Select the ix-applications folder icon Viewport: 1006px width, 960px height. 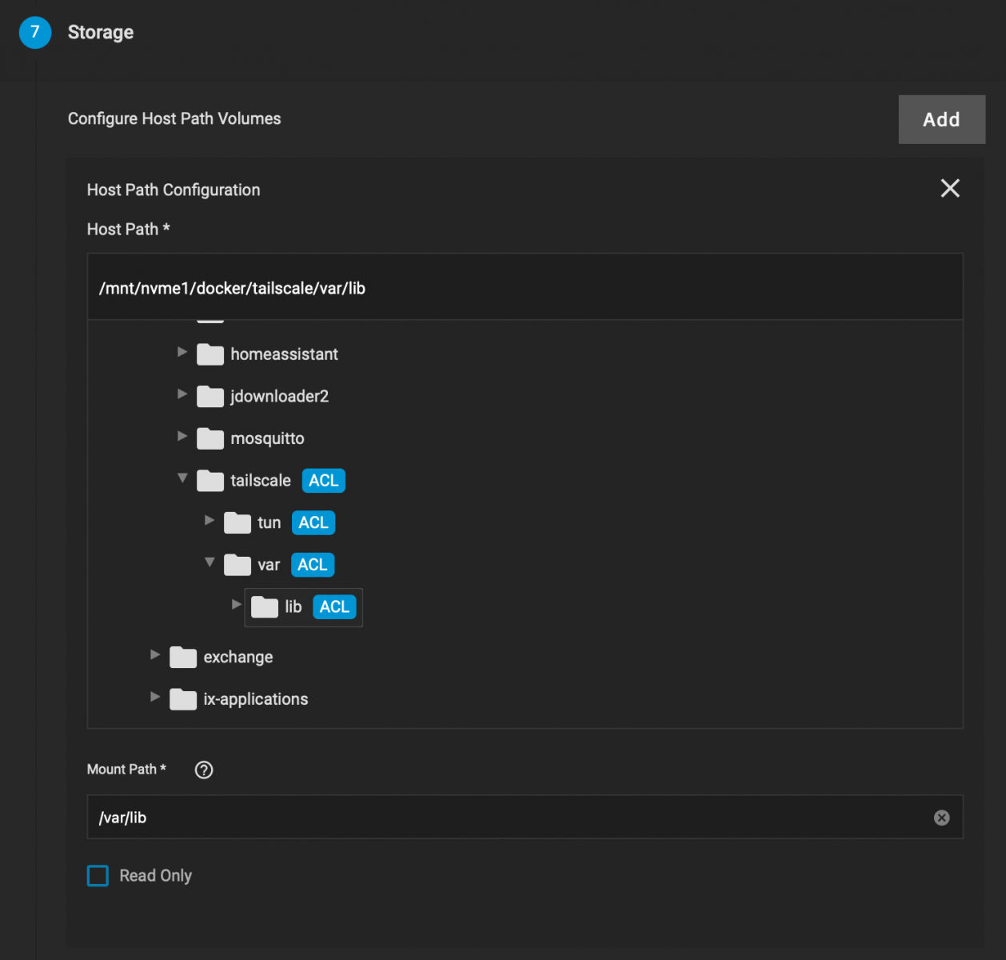point(183,699)
